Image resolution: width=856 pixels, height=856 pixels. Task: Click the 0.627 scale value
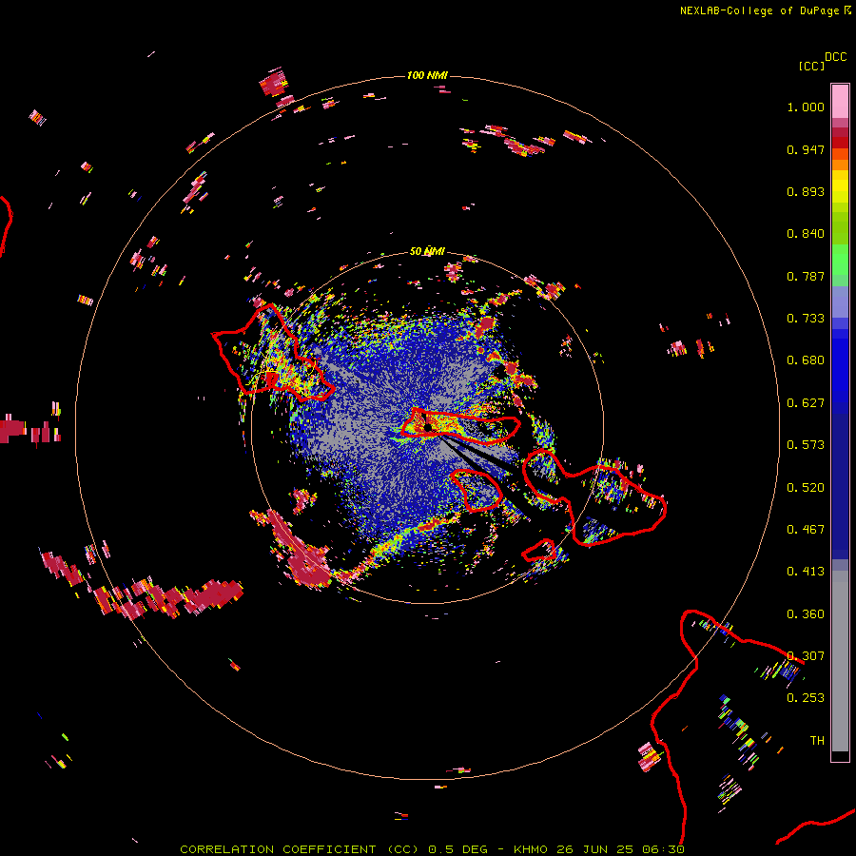coord(806,403)
